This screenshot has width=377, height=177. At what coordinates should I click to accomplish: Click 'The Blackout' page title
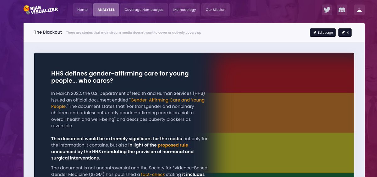48,32
